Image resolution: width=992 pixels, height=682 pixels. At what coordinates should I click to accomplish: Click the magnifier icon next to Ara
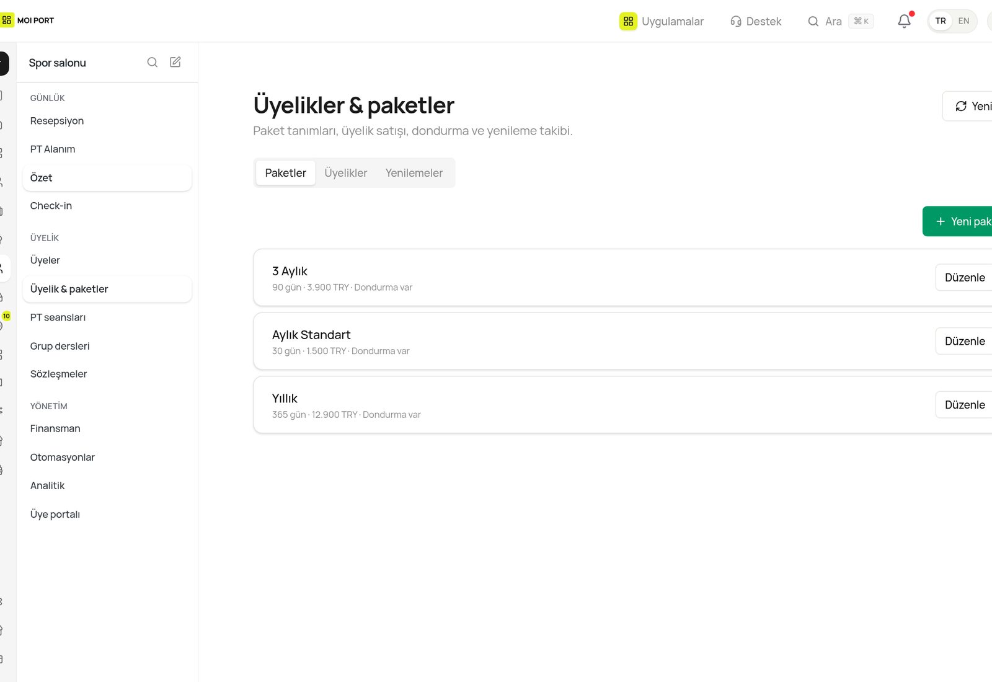tap(813, 21)
